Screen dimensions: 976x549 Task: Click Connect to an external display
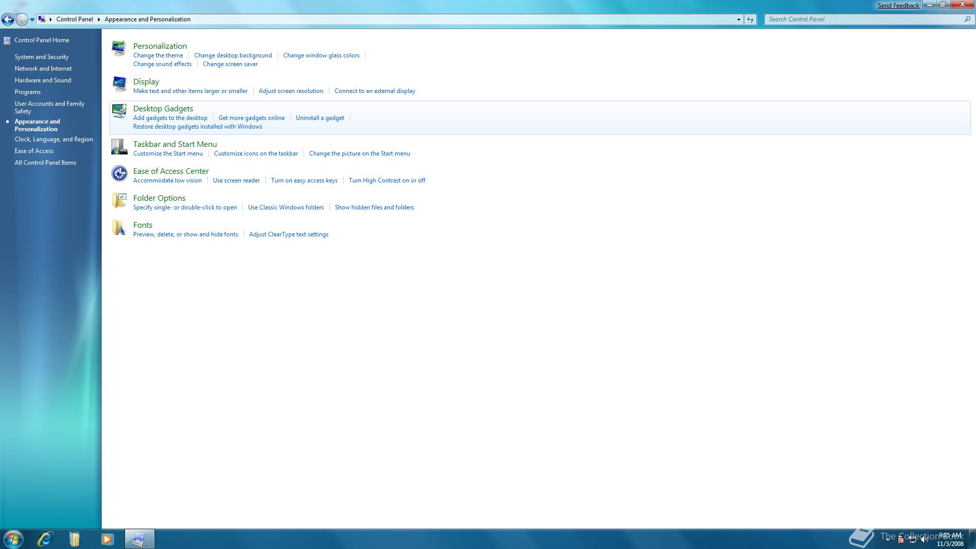pyautogui.click(x=375, y=91)
